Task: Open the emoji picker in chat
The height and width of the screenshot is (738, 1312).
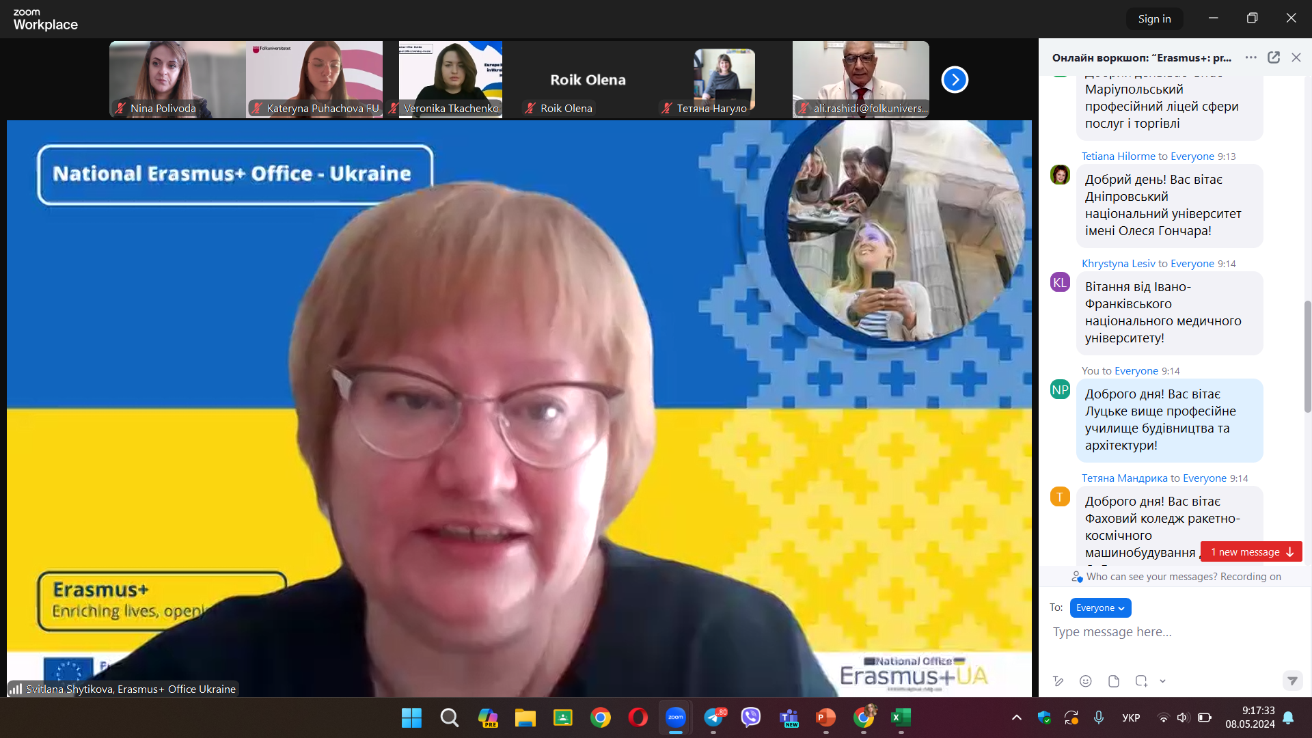Action: click(x=1085, y=681)
